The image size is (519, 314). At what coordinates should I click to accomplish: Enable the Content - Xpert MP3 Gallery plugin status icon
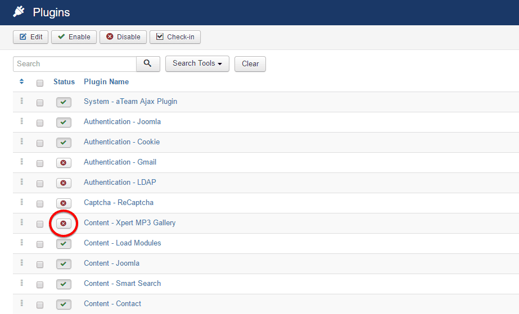pyautogui.click(x=64, y=224)
